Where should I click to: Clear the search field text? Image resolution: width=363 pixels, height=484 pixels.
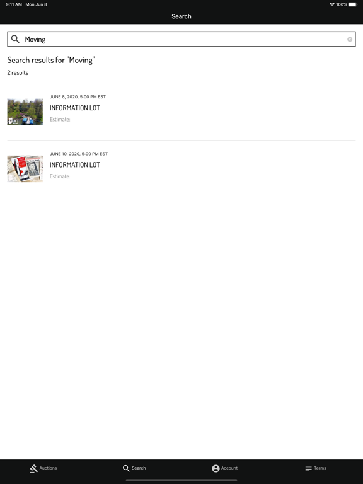(x=350, y=39)
